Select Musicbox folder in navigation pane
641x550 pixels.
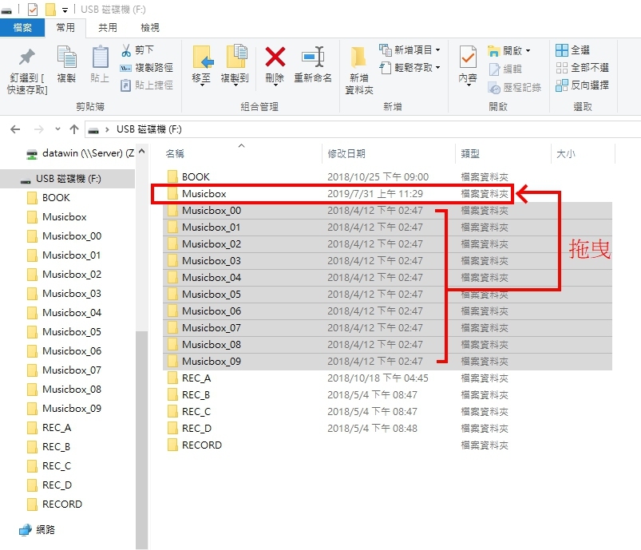click(x=64, y=217)
